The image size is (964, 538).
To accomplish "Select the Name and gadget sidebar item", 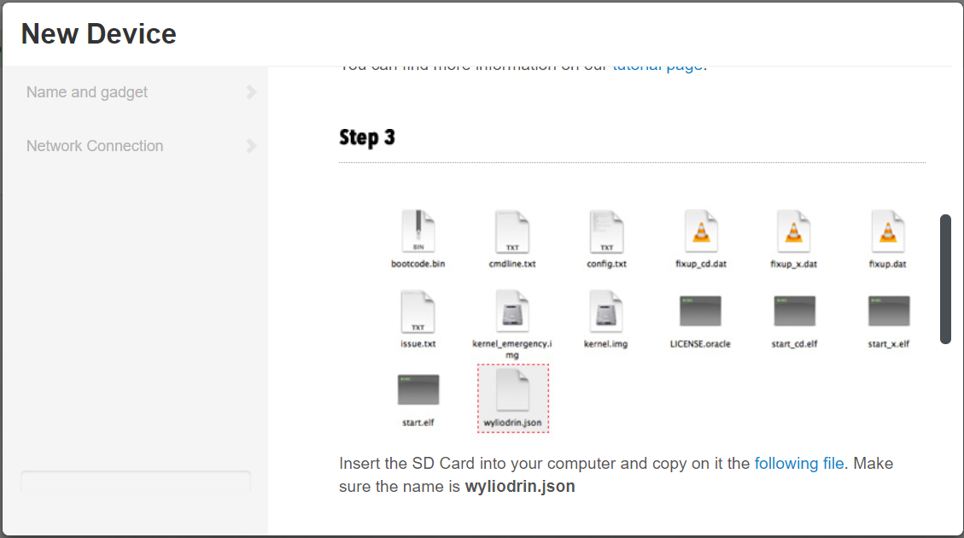I will [x=89, y=92].
